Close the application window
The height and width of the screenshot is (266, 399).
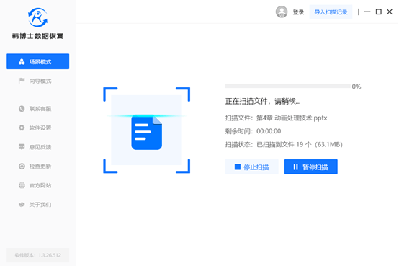(390, 12)
